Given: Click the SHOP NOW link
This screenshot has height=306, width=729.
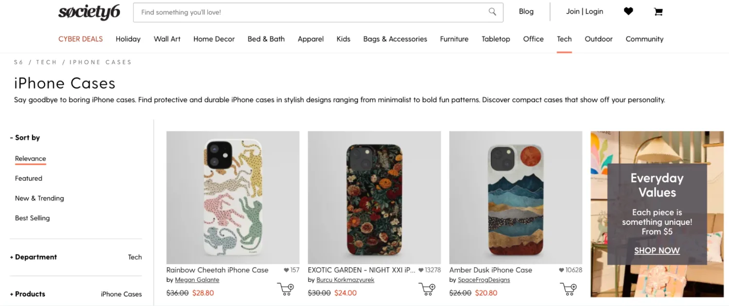Looking at the screenshot, I should point(657,251).
